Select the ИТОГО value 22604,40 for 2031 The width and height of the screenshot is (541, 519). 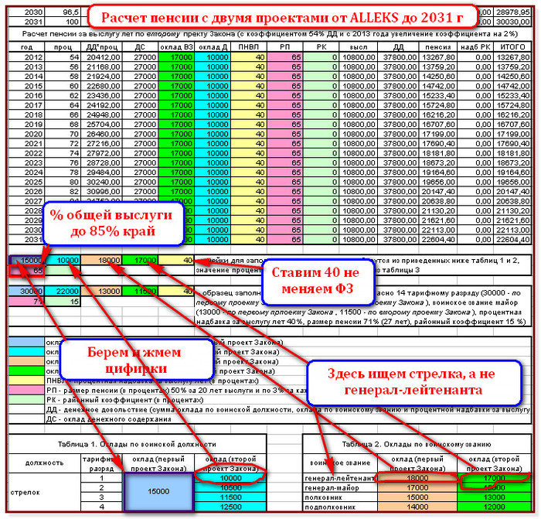[512, 240]
